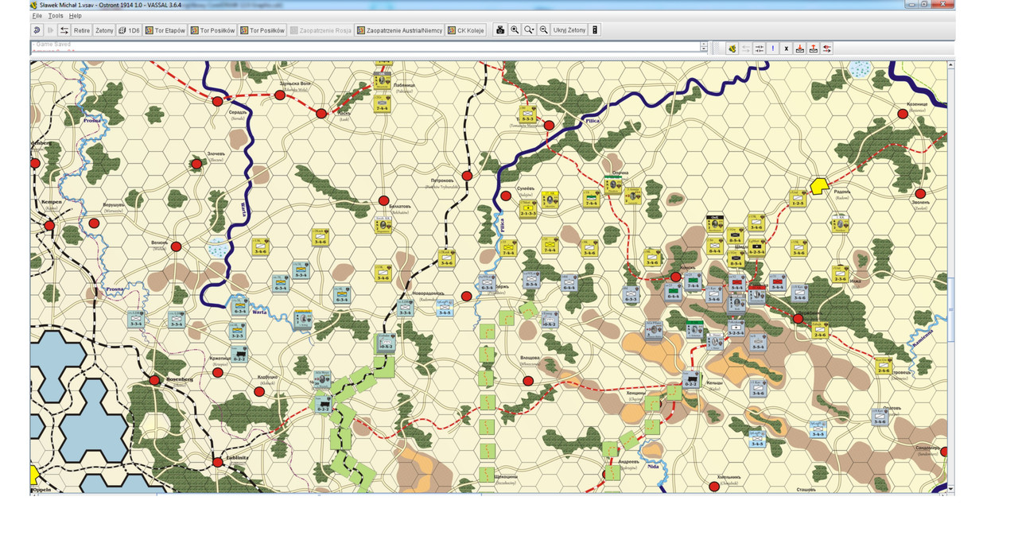Open the Help menu
This screenshot has width=1018, height=551.
75,16
